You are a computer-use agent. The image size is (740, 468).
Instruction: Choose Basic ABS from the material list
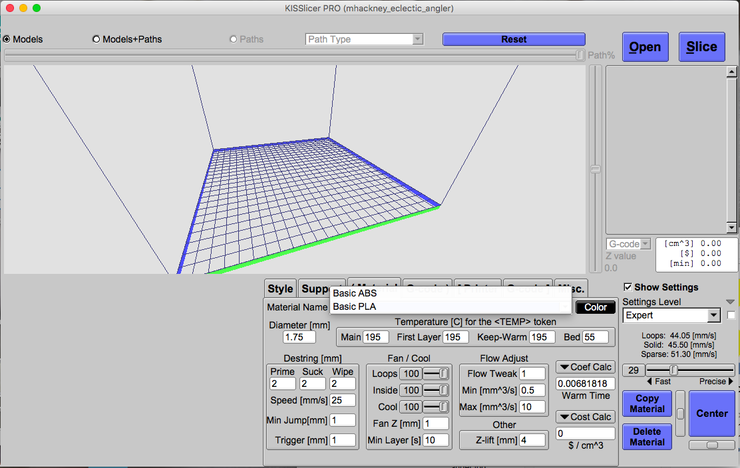tap(355, 293)
